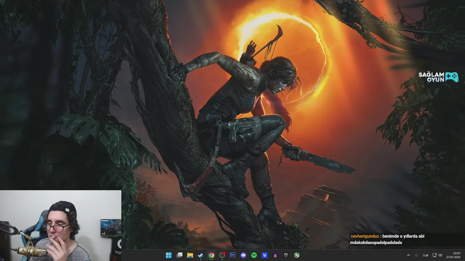Open Steam from the taskbar
Viewport: 465px width, 261px height.
click(201, 255)
